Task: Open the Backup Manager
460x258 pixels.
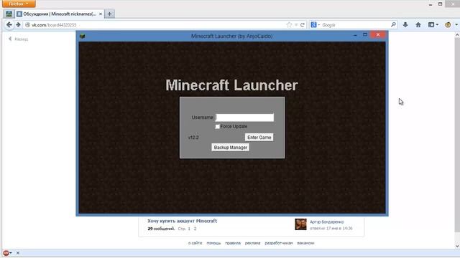Action: pos(230,148)
